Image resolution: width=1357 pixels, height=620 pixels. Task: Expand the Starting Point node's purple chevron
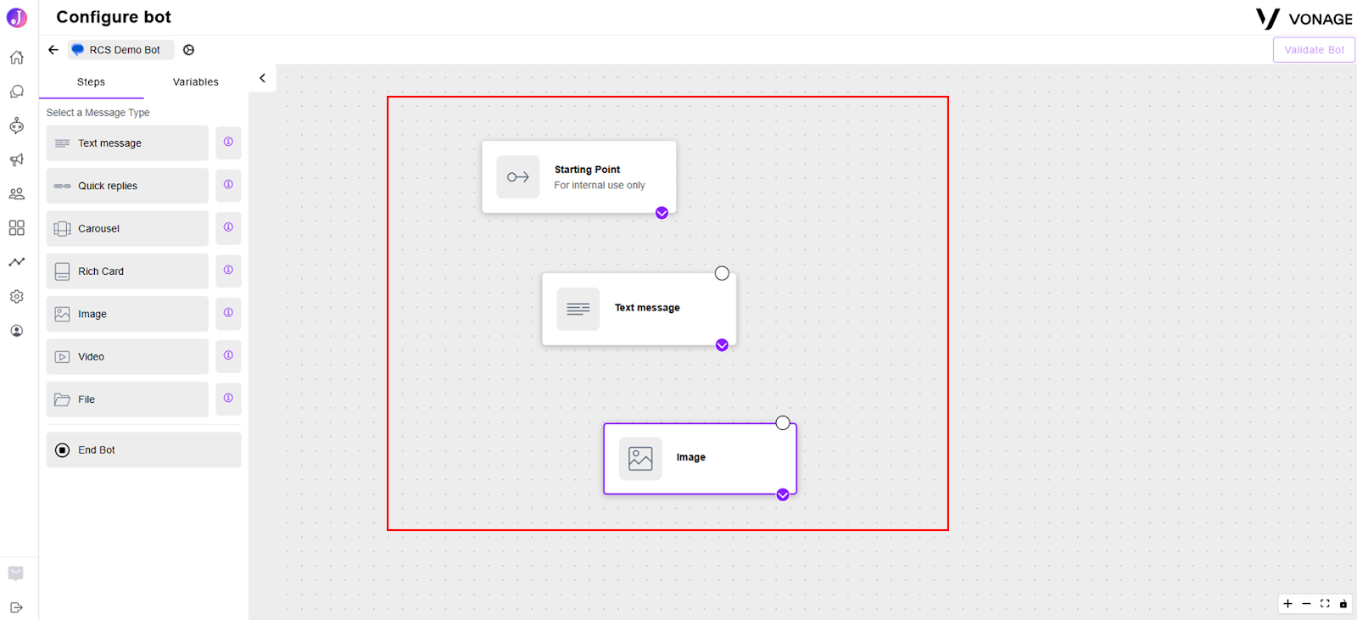point(662,213)
